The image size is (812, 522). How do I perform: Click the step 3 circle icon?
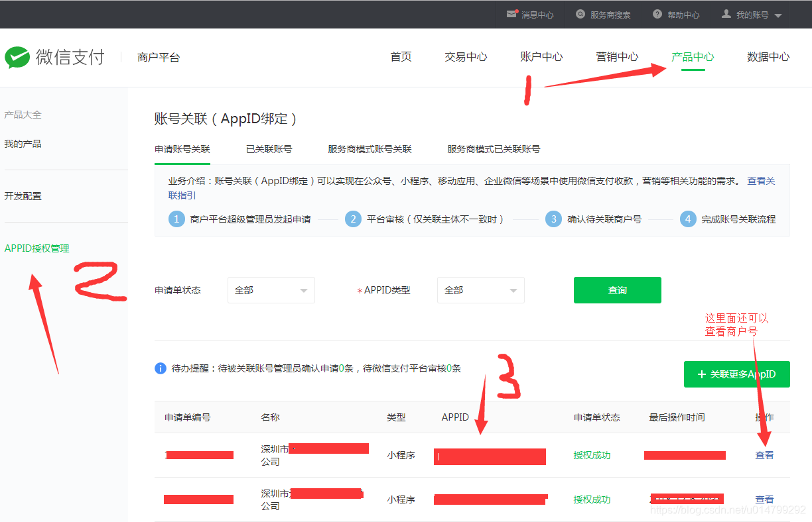tap(553, 219)
